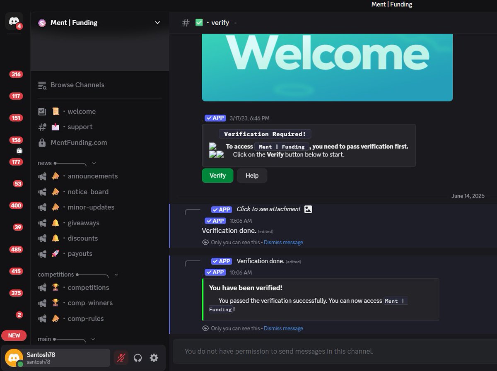Open server with 53 notifications badge

coord(18,183)
